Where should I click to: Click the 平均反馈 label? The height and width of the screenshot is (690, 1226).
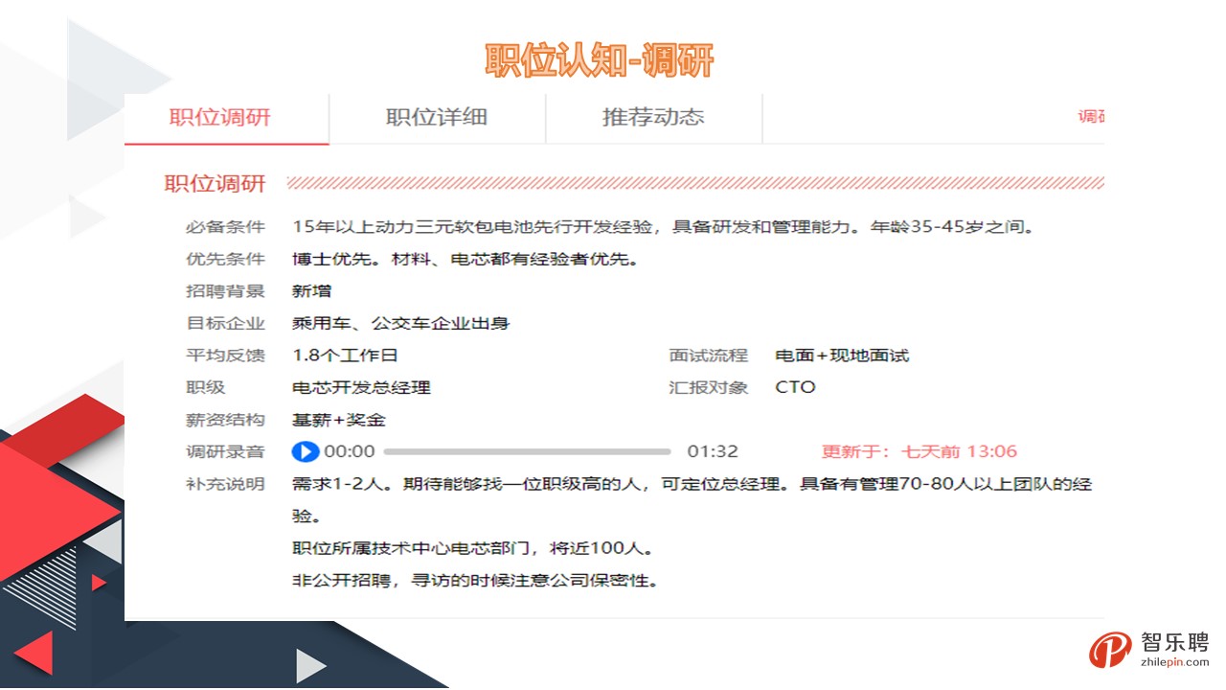[x=225, y=356]
